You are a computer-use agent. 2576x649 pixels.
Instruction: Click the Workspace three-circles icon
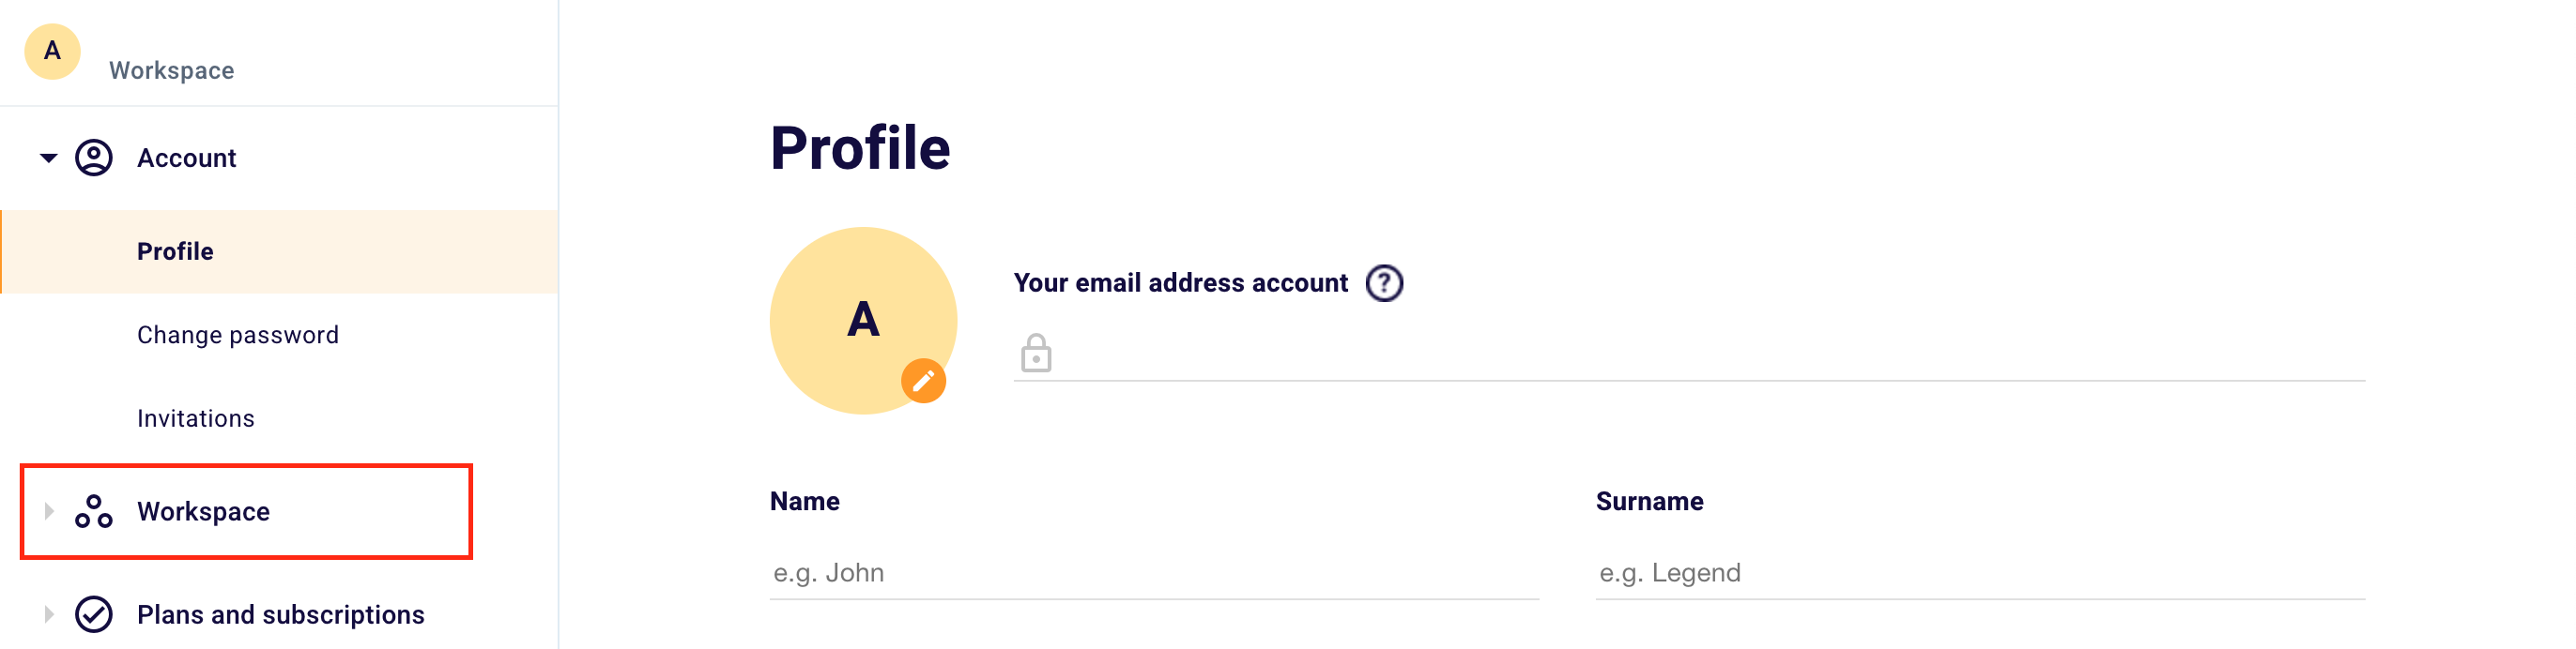click(94, 511)
